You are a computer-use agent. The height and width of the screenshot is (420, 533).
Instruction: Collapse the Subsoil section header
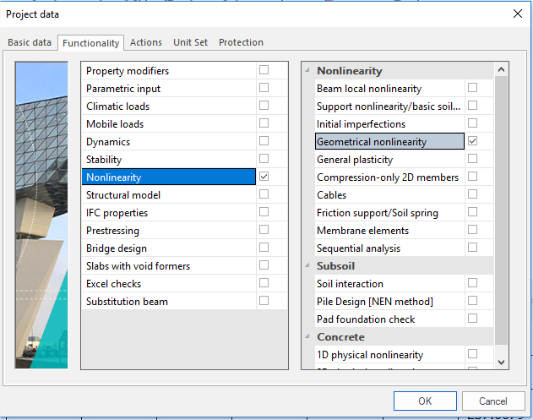tap(308, 265)
